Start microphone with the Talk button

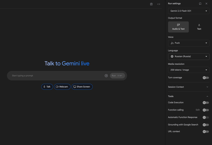pyautogui.click(x=47, y=87)
